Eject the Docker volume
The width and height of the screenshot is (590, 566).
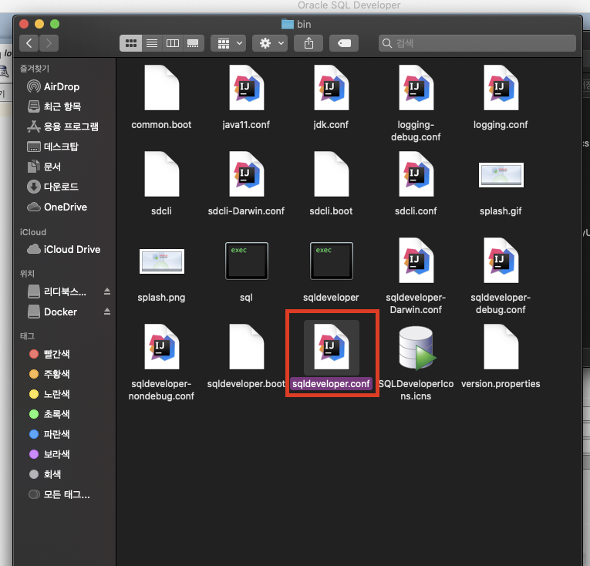107,312
